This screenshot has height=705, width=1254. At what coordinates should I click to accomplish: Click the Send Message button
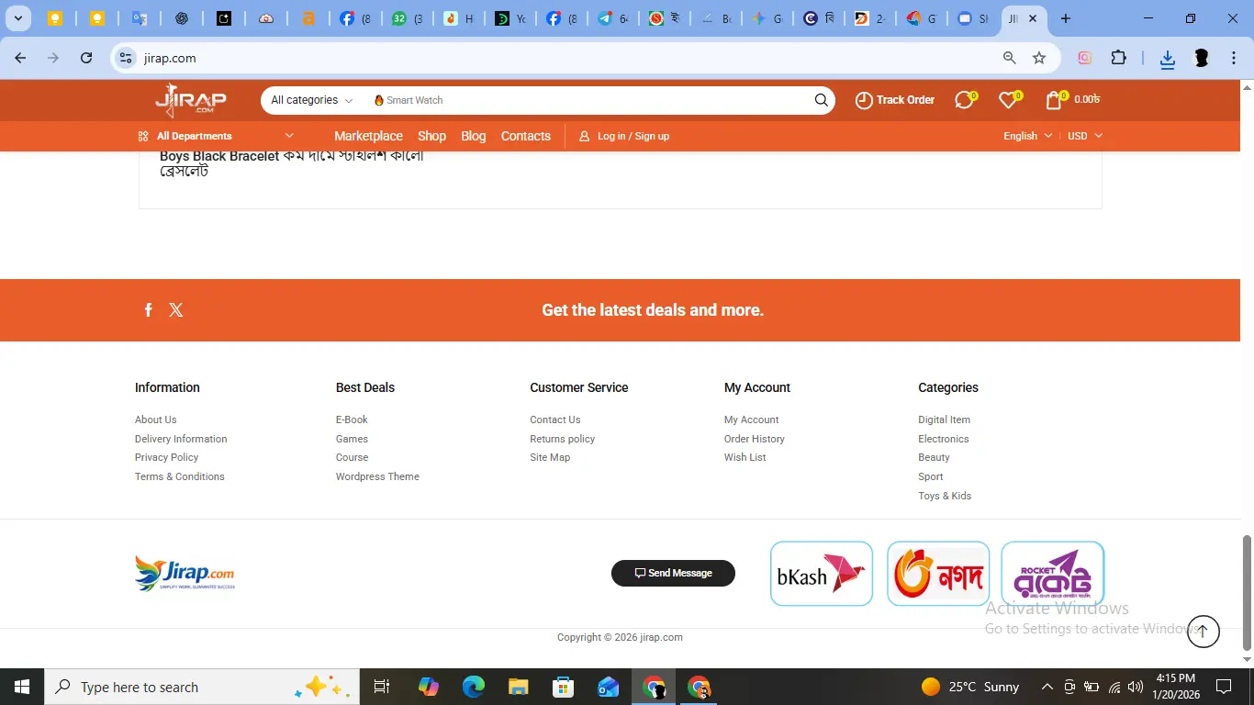673,573
